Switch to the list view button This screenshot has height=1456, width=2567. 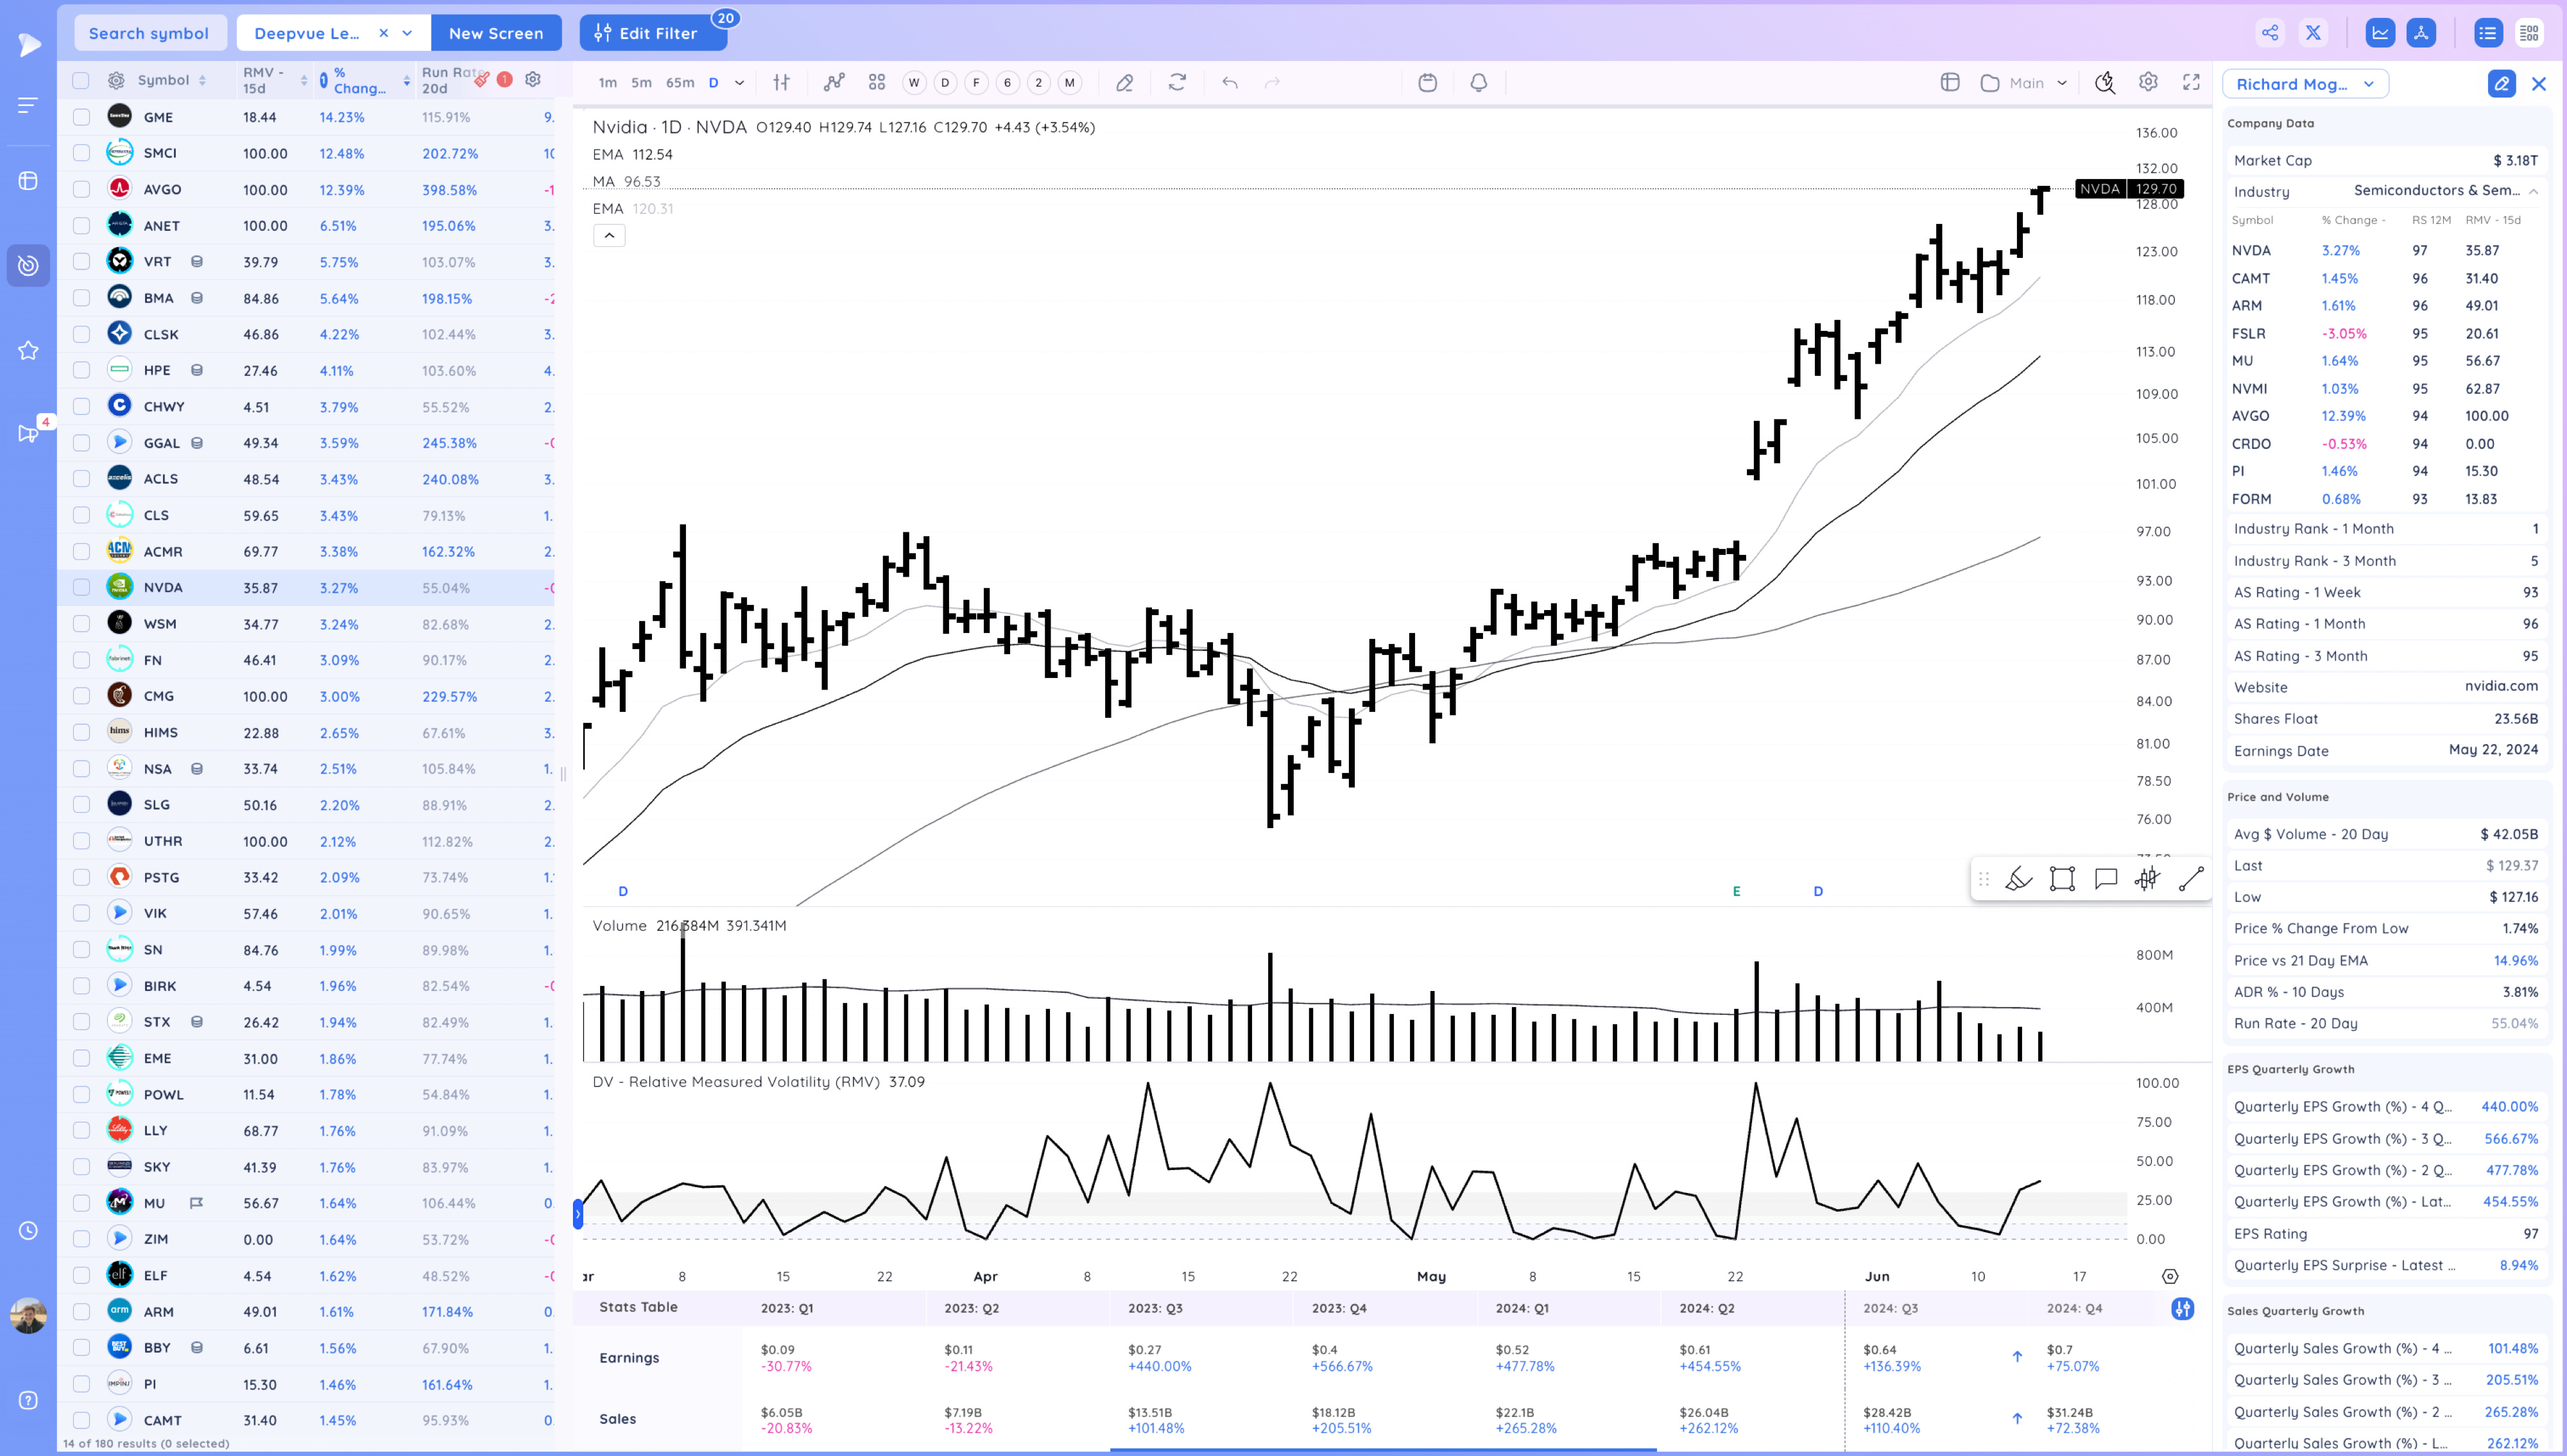(2488, 33)
